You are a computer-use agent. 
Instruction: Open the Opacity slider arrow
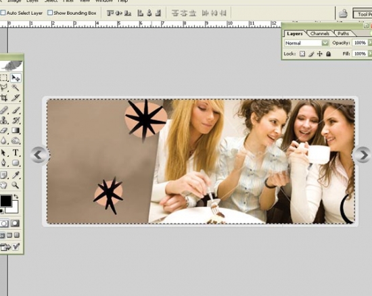(x=369, y=43)
